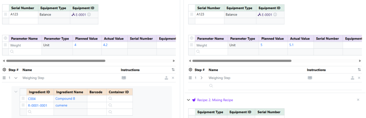Viewport: 366px width, 118px height.
Task: Click the Ingredient Name column header
Action: coord(71,92)
